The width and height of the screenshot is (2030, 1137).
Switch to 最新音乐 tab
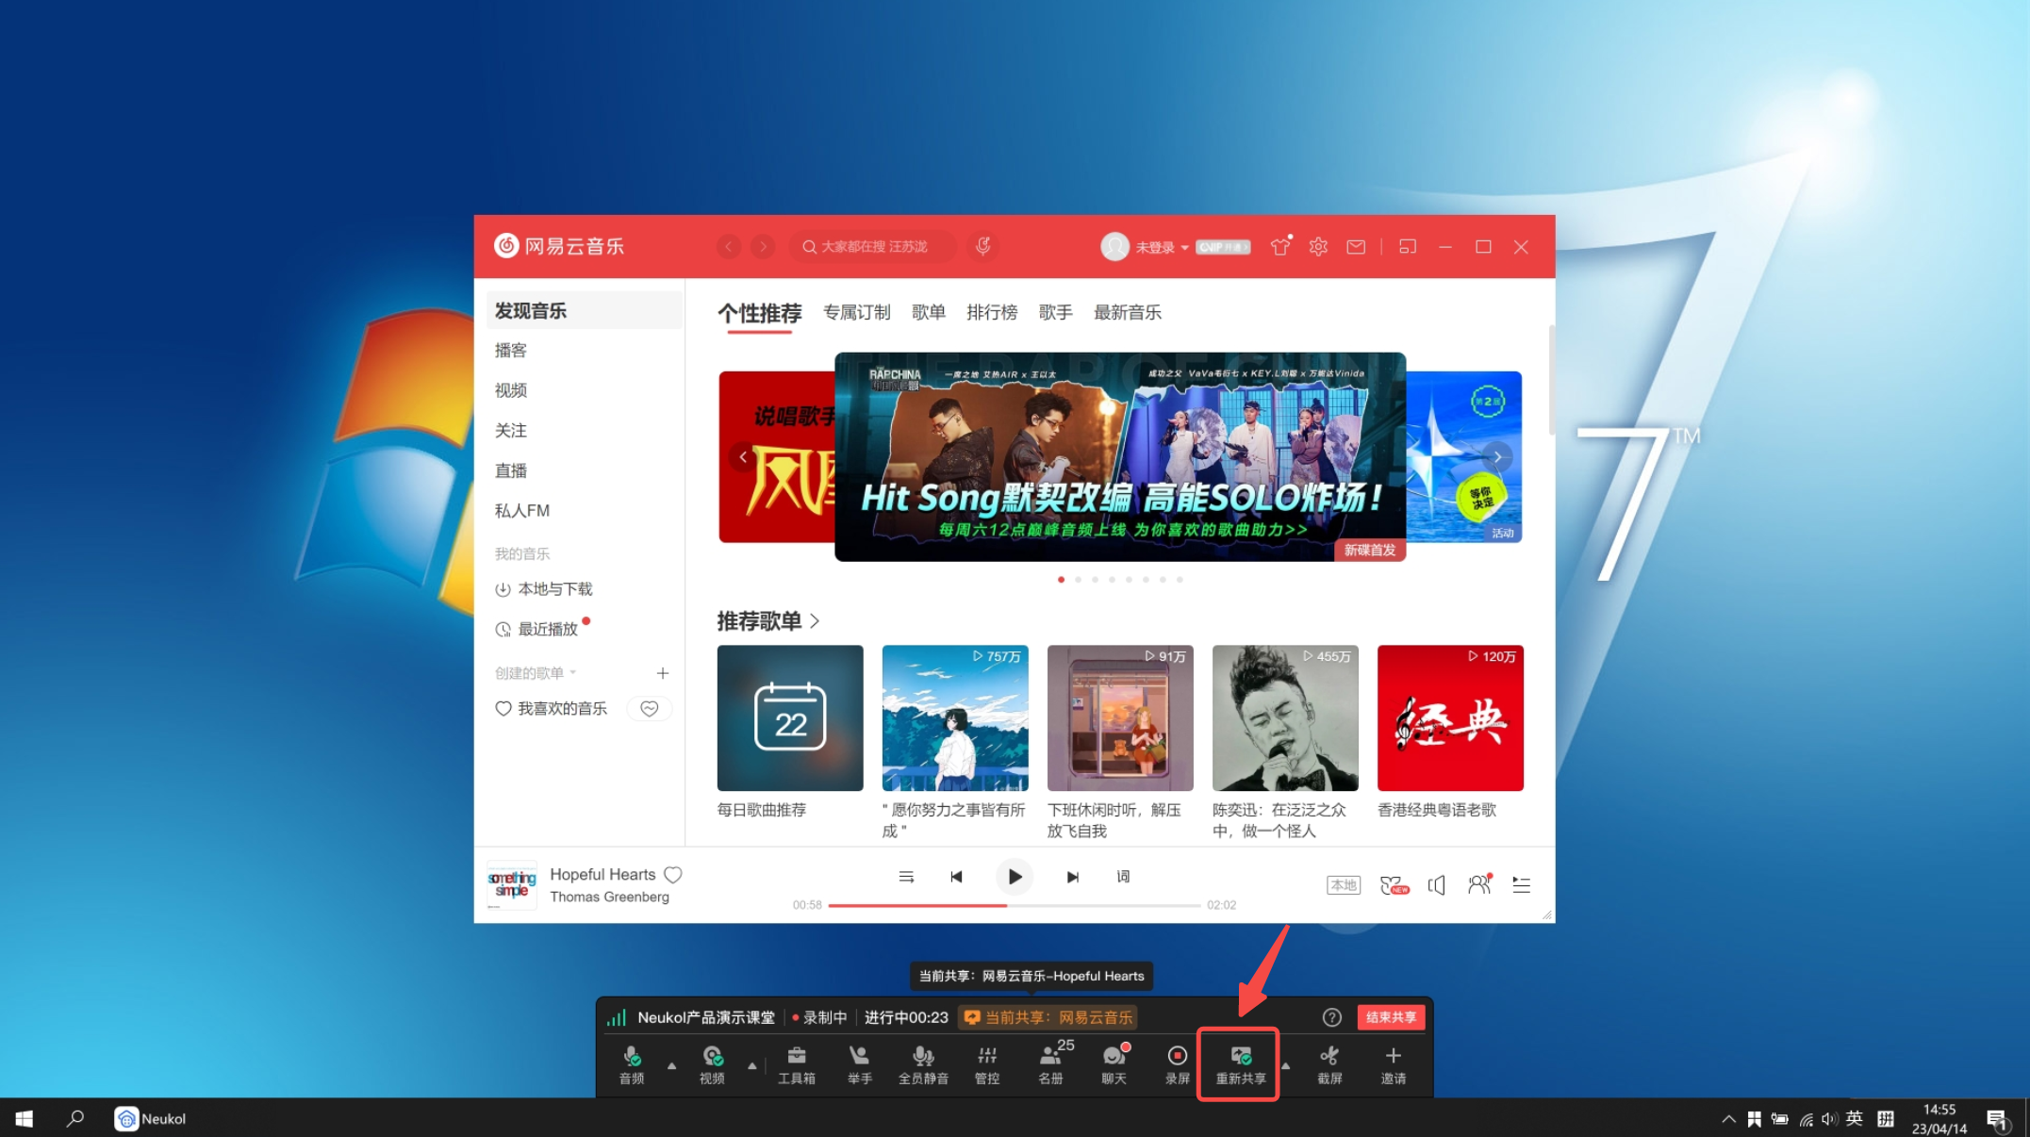point(1127,312)
